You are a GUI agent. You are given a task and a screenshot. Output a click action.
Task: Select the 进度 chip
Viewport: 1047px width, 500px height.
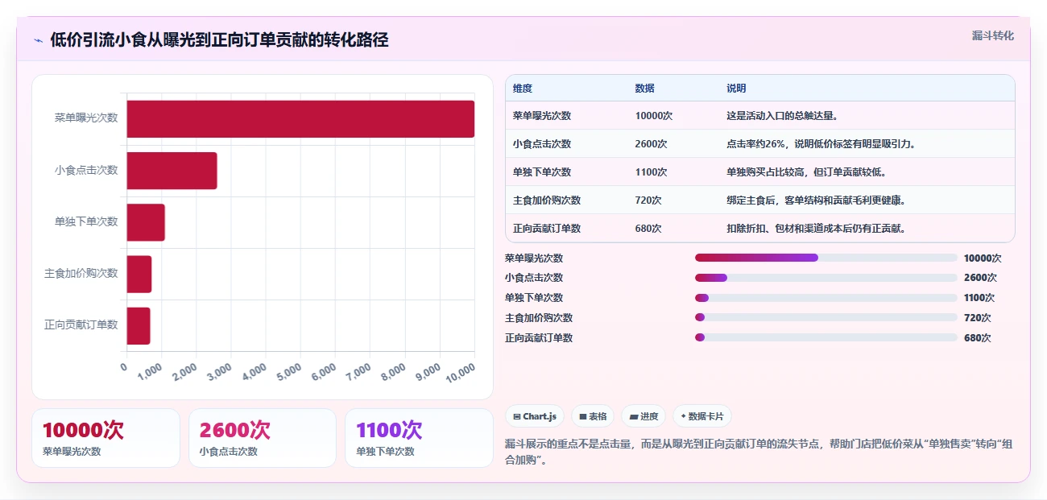(644, 416)
